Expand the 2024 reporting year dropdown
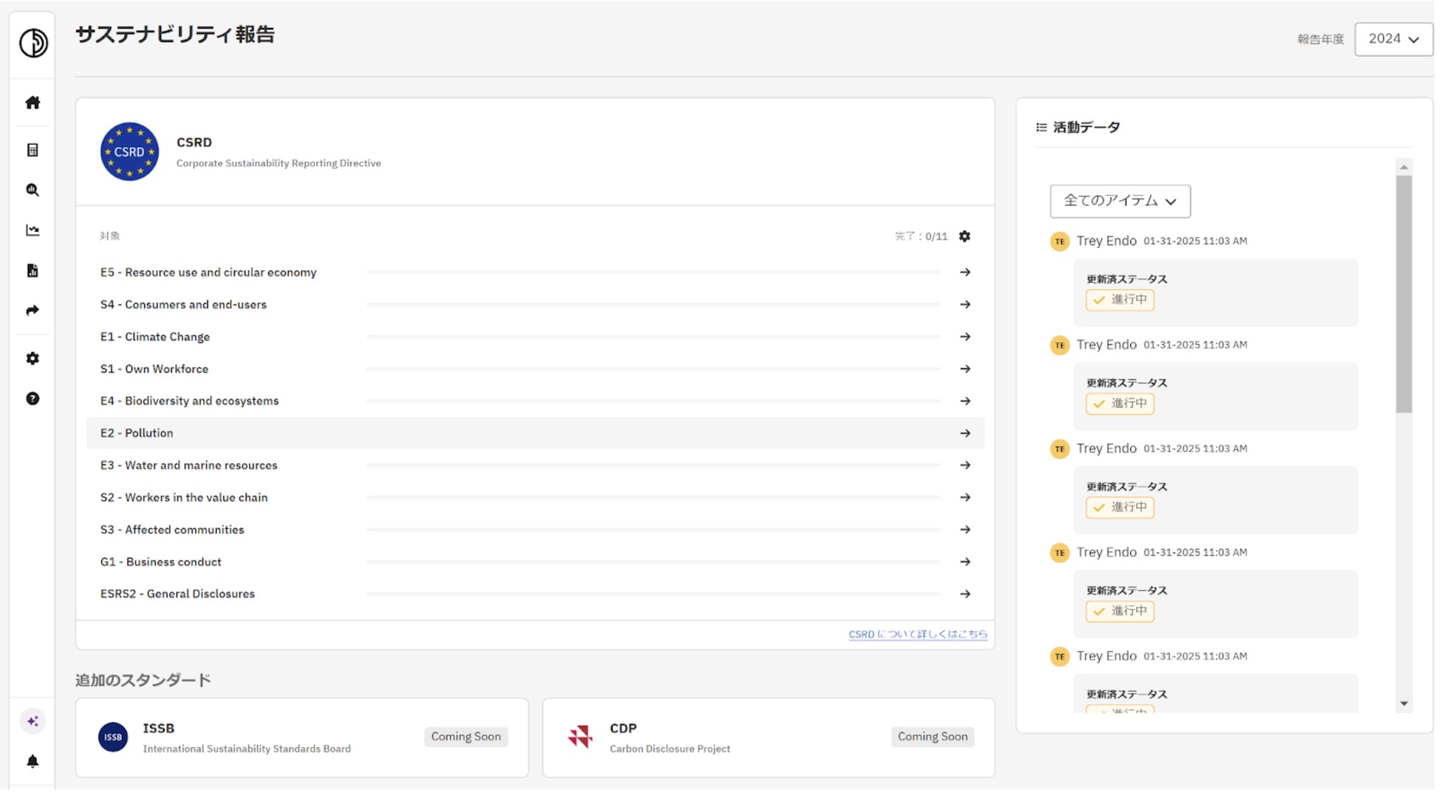 1393,39
